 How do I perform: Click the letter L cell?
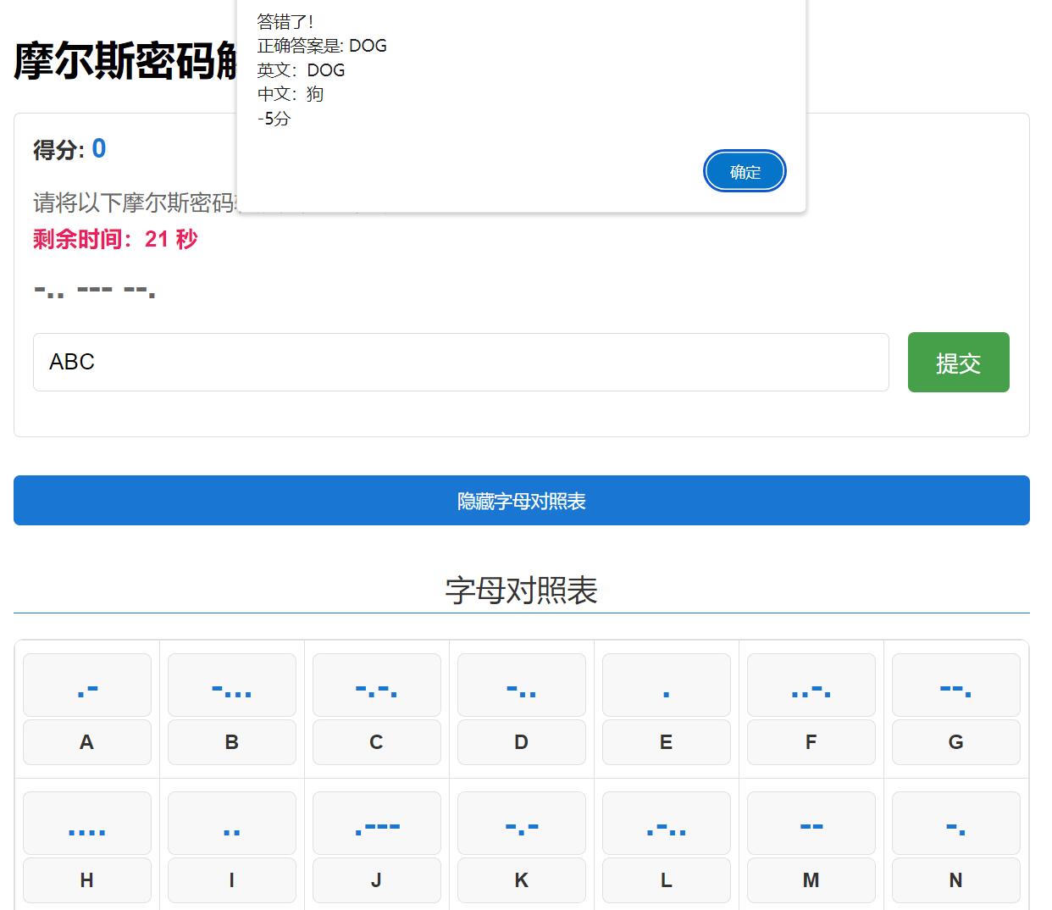click(667, 880)
